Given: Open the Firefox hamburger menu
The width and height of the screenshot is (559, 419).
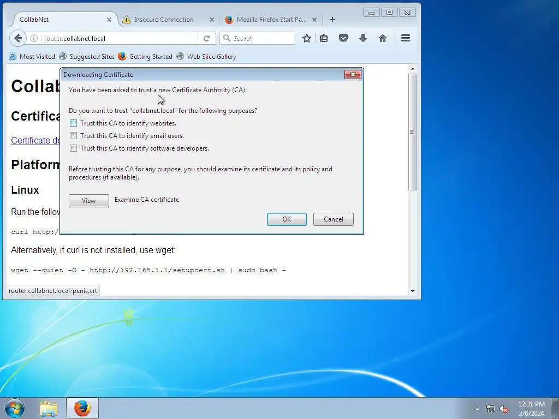Looking at the screenshot, I should (x=406, y=38).
